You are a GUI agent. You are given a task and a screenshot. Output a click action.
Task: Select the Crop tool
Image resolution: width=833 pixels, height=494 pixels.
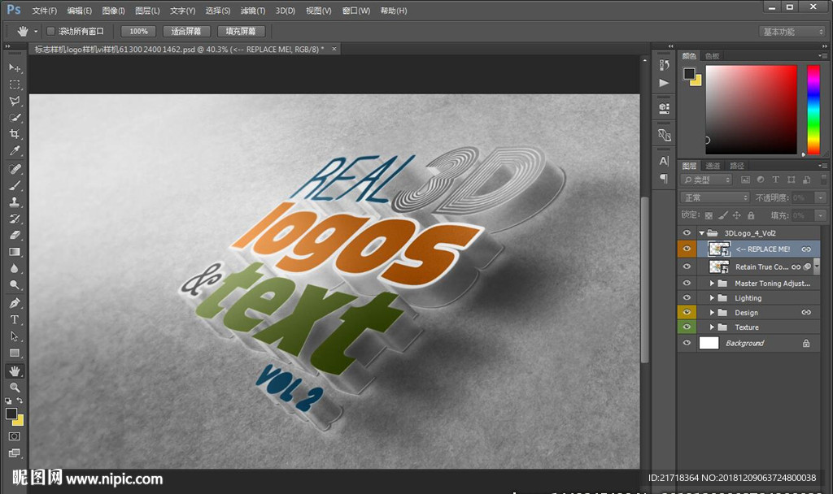15,134
